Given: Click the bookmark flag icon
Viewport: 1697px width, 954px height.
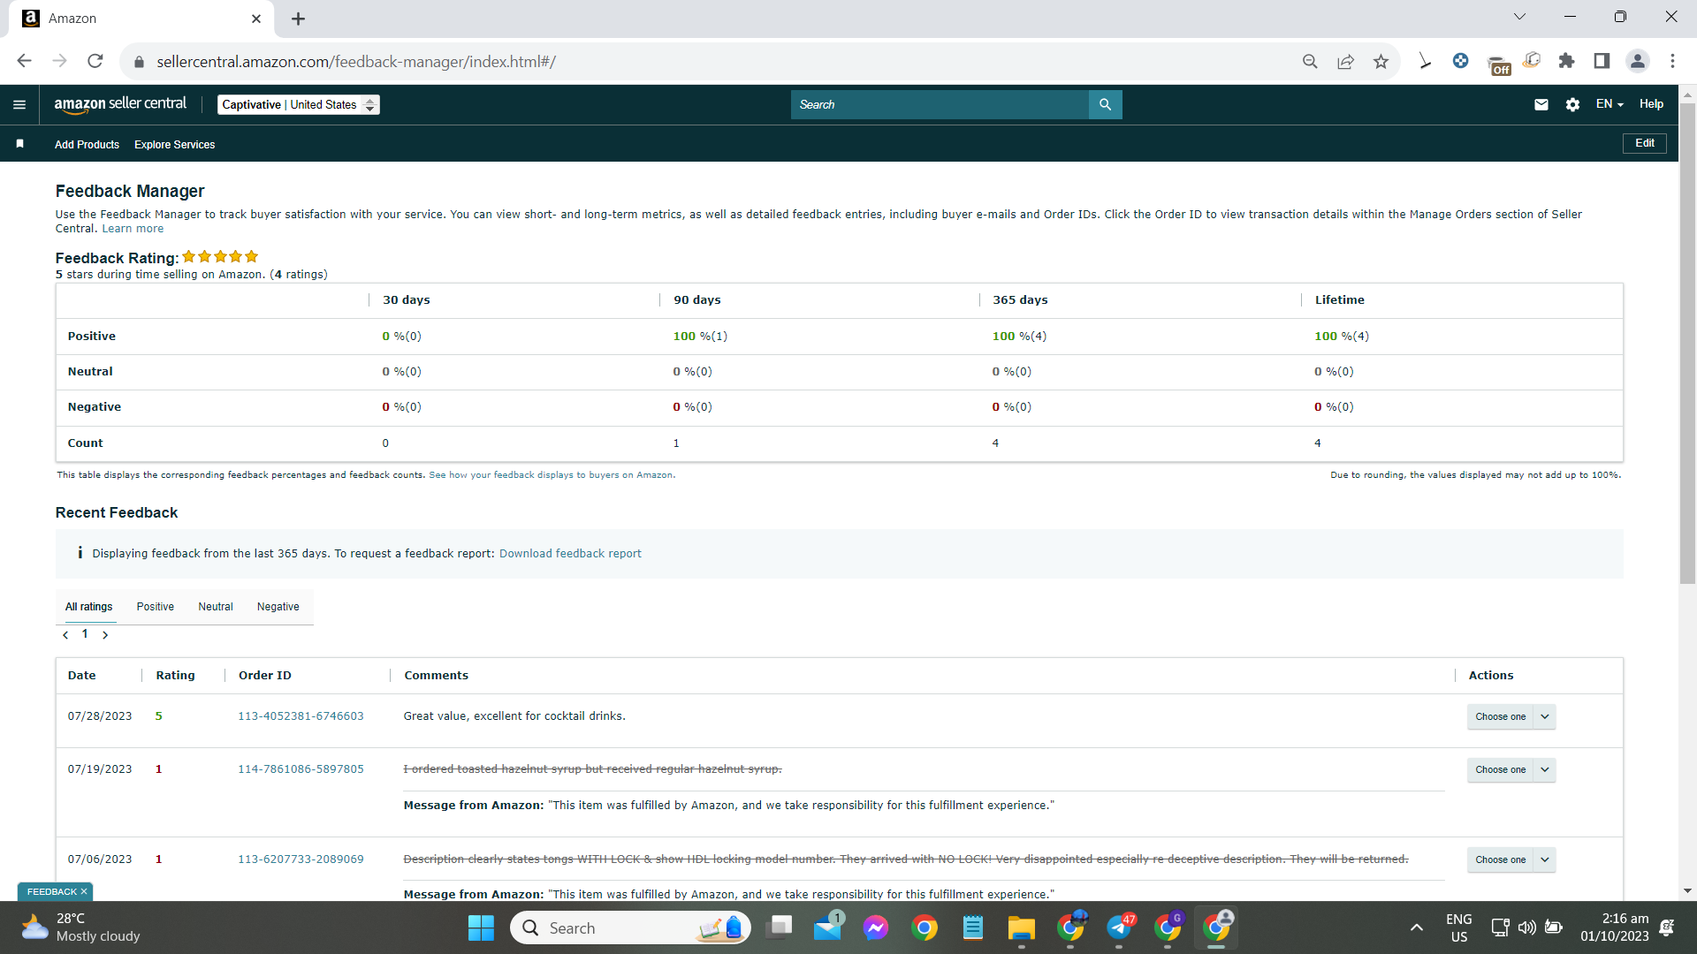Looking at the screenshot, I should tap(19, 144).
